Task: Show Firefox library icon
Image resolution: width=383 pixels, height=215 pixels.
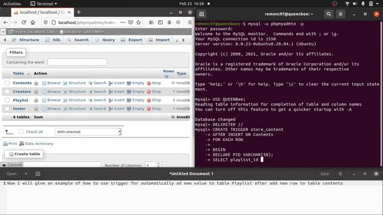Action: click(x=151, y=23)
